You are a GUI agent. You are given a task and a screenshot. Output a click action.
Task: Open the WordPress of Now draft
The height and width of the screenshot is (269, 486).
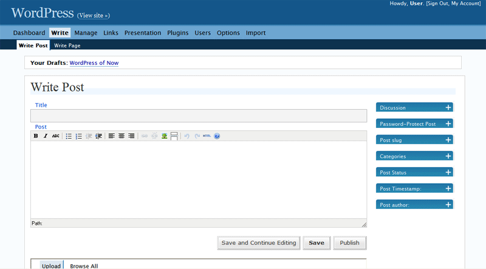pos(94,62)
